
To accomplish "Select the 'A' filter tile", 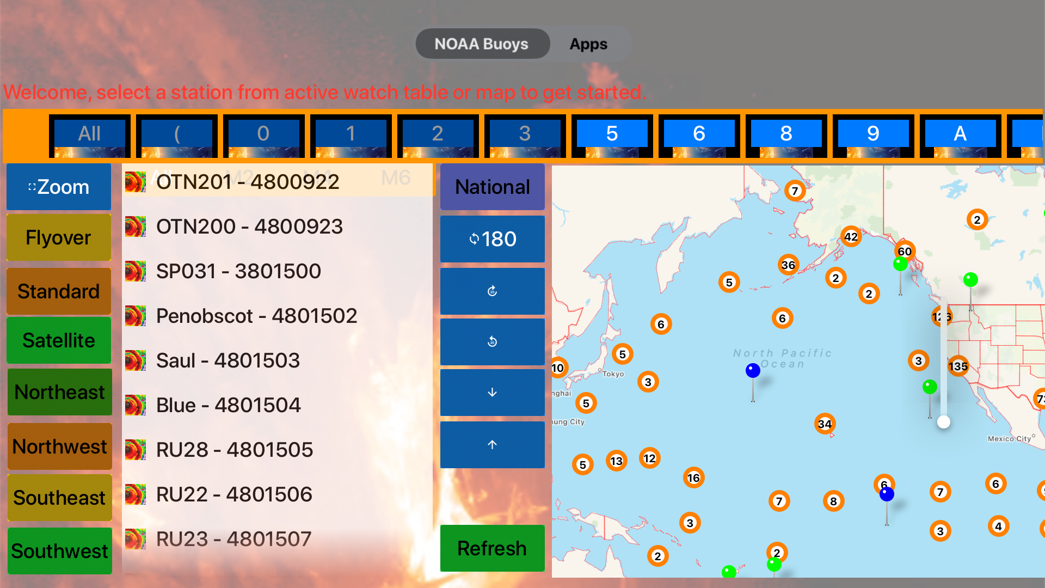I will [x=961, y=136].
